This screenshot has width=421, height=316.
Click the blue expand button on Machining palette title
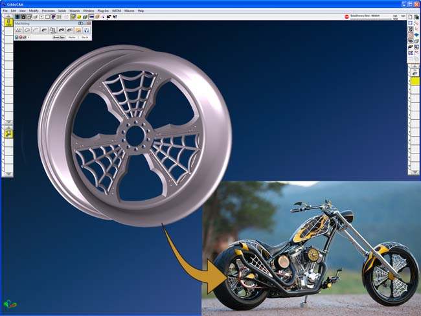coord(80,23)
